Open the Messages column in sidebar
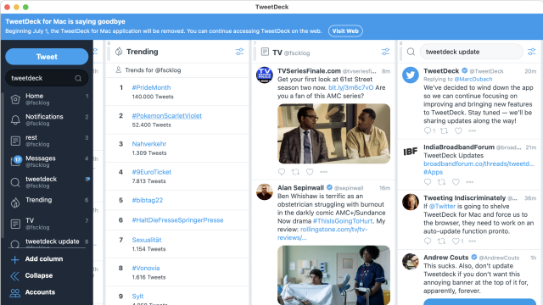The height and width of the screenshot is (305, 543). coord(47,161)
